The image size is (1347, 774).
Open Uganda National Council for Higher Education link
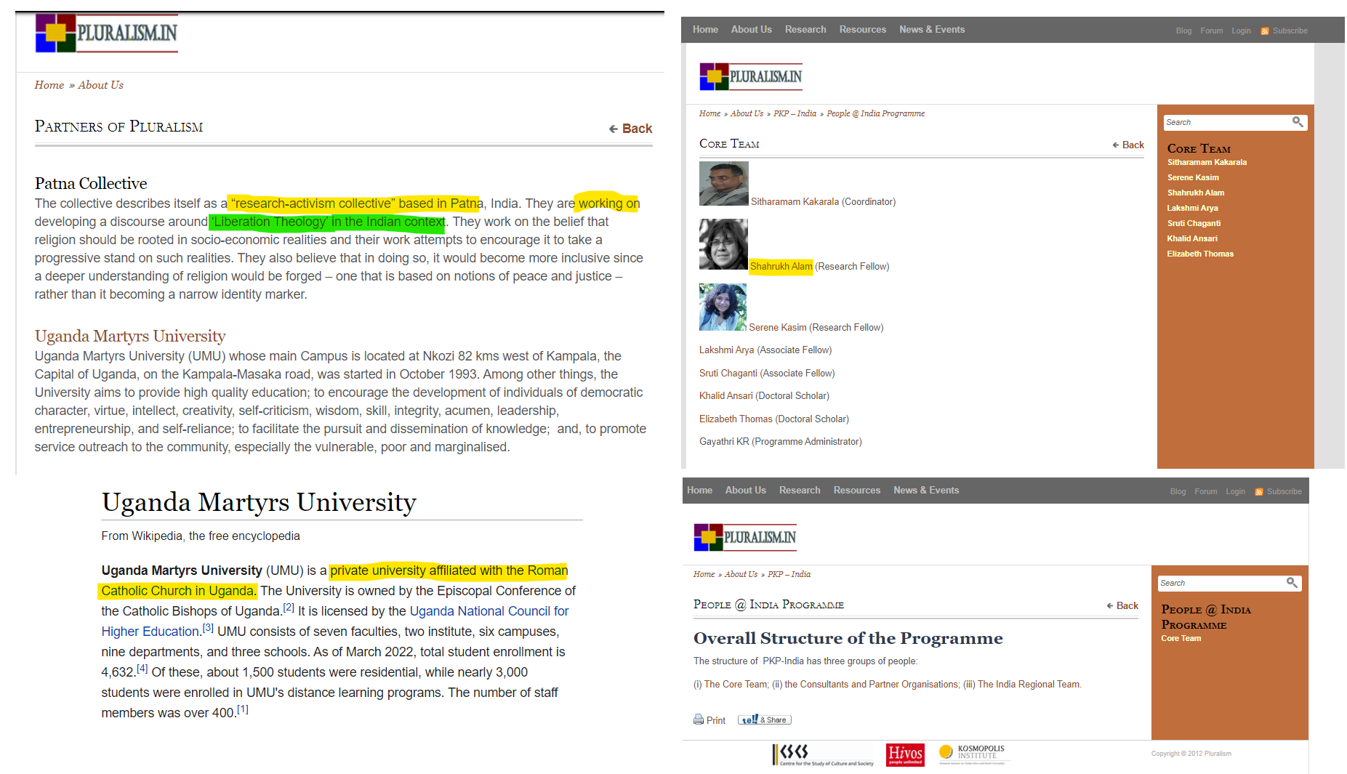pyautogui.click(x=488, y=611)
